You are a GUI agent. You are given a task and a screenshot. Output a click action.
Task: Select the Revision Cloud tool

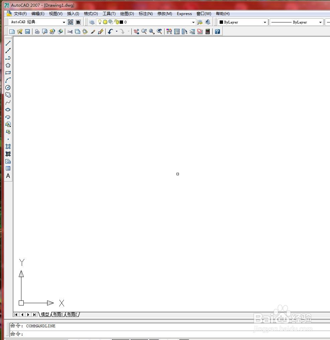tap(8, 95)
